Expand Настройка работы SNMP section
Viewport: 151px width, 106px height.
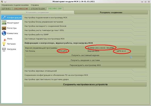click(85, 35)
